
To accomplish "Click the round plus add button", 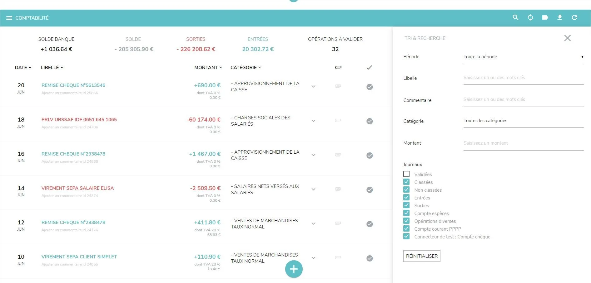I will tap(294, 269).
